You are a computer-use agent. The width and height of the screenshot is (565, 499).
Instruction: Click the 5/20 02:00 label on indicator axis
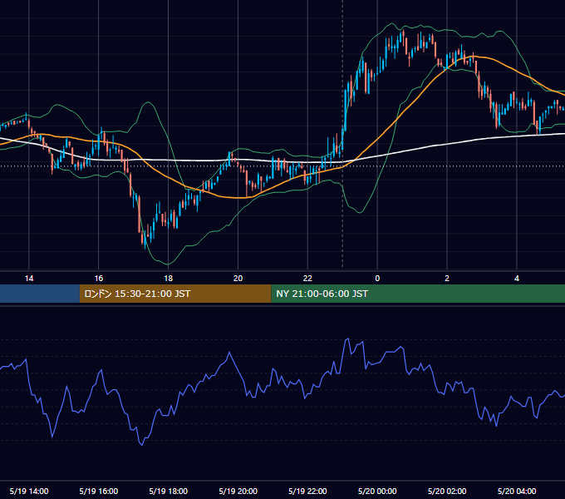(x=447, y=491)
